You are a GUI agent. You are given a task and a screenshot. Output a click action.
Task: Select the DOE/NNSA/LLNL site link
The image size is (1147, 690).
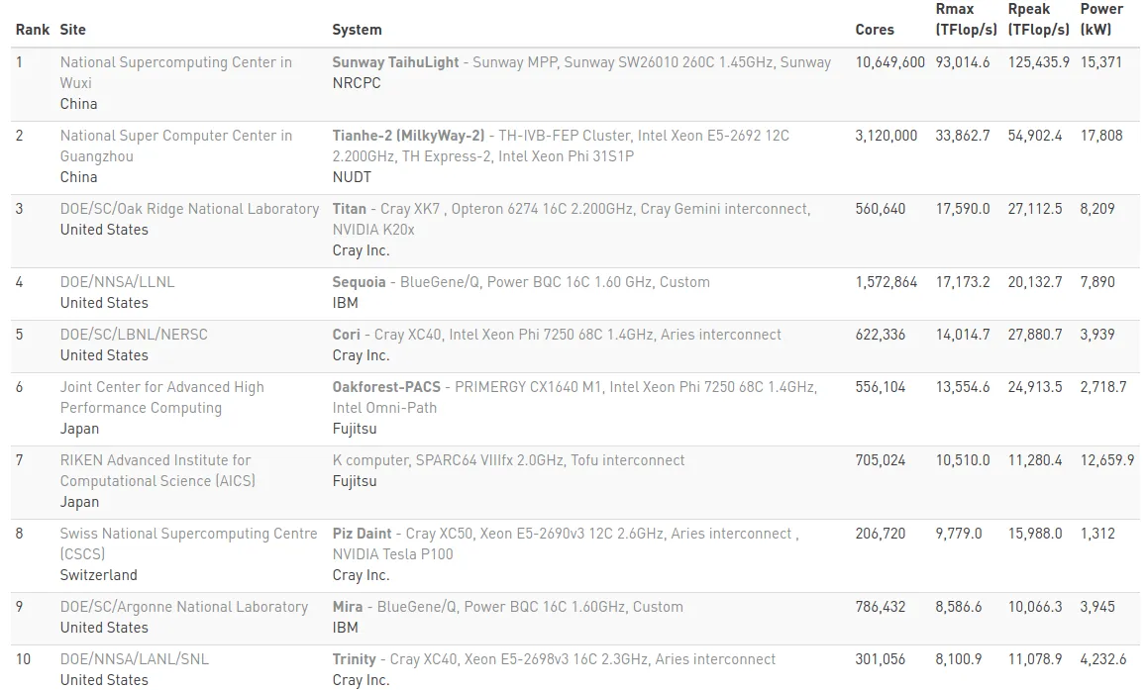click(117, 282)
